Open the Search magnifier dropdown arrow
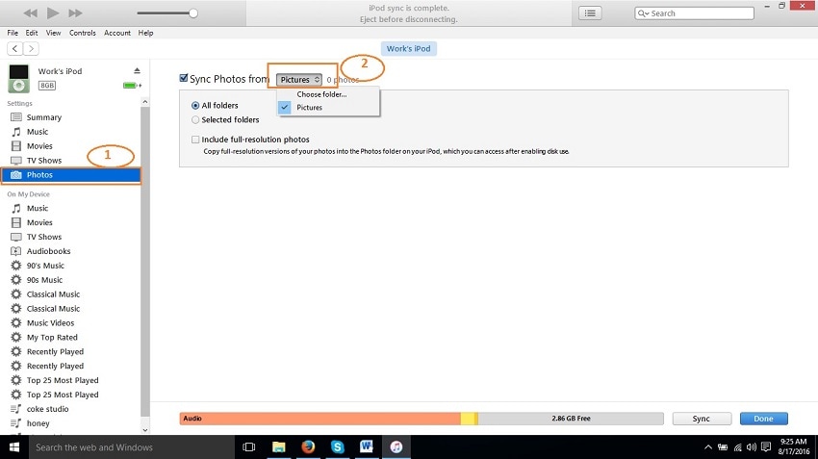 643,13
